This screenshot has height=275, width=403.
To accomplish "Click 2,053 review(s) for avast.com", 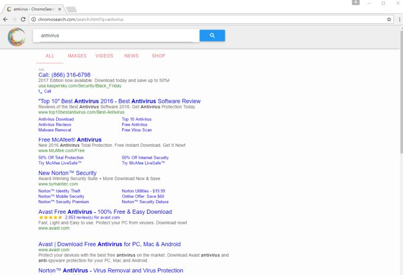I will pos(92,217).
